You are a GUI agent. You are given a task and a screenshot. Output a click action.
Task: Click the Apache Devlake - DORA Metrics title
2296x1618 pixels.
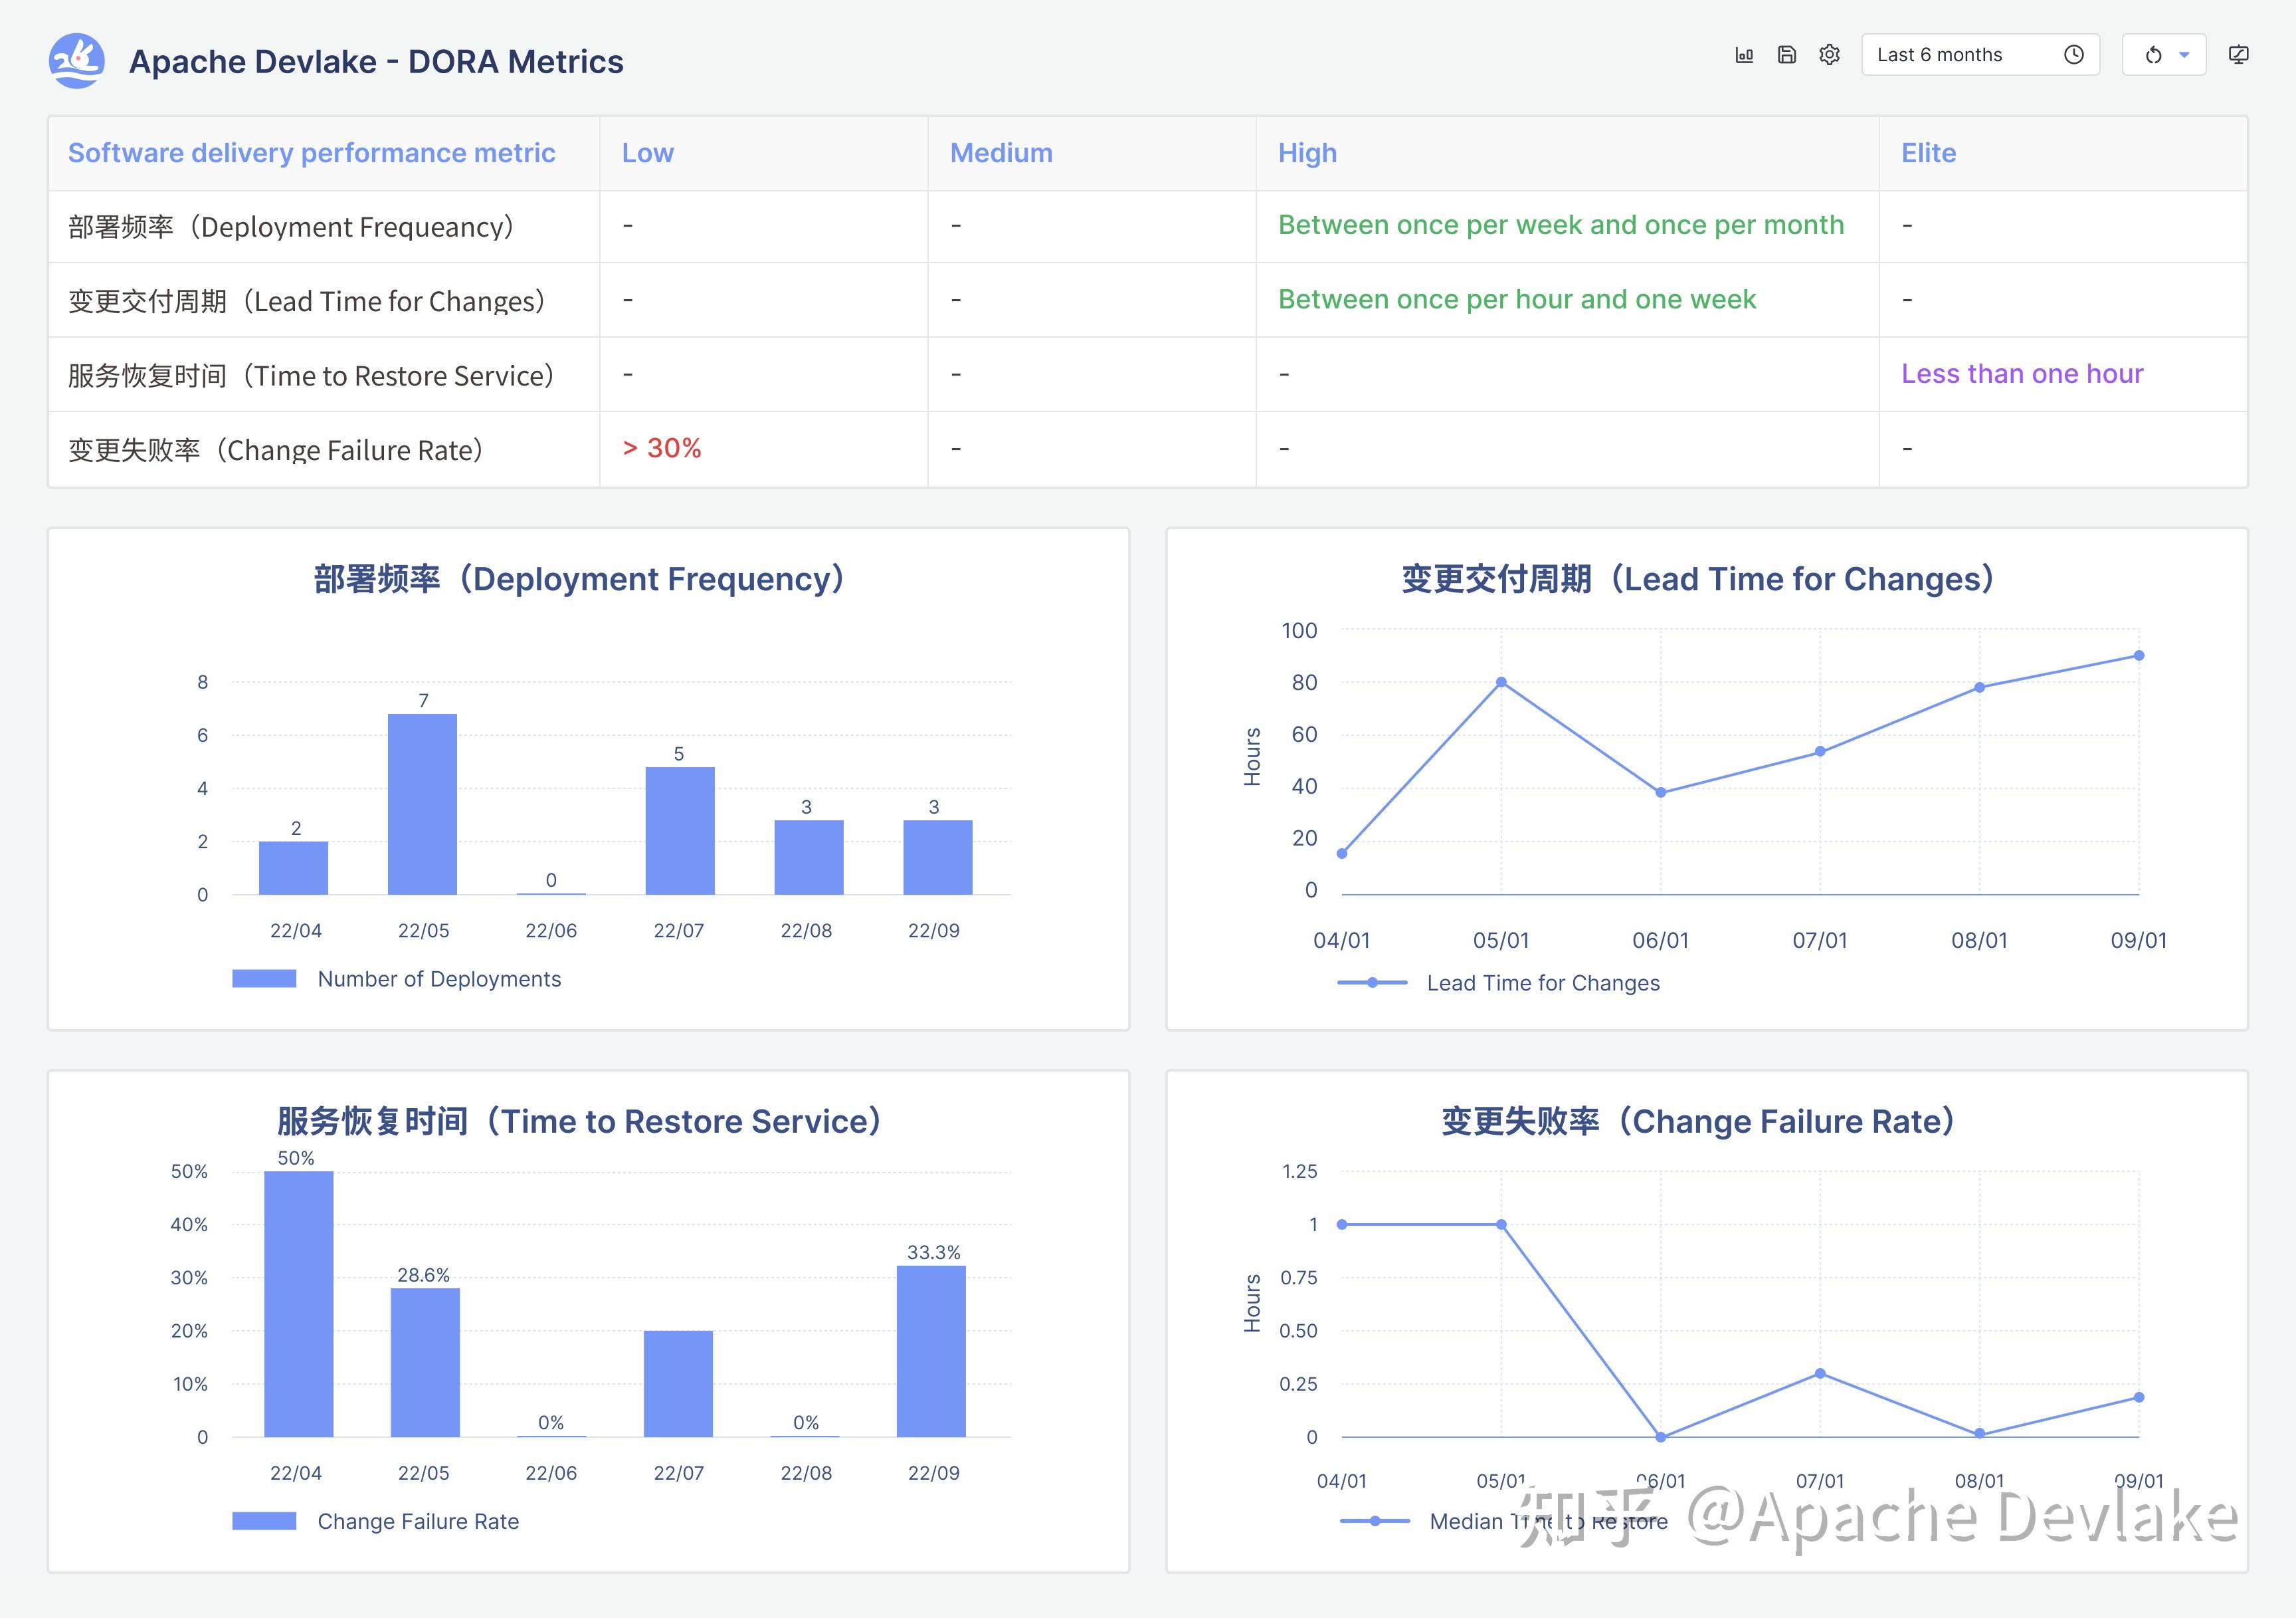pyautogui.click(x=376, y=62)
